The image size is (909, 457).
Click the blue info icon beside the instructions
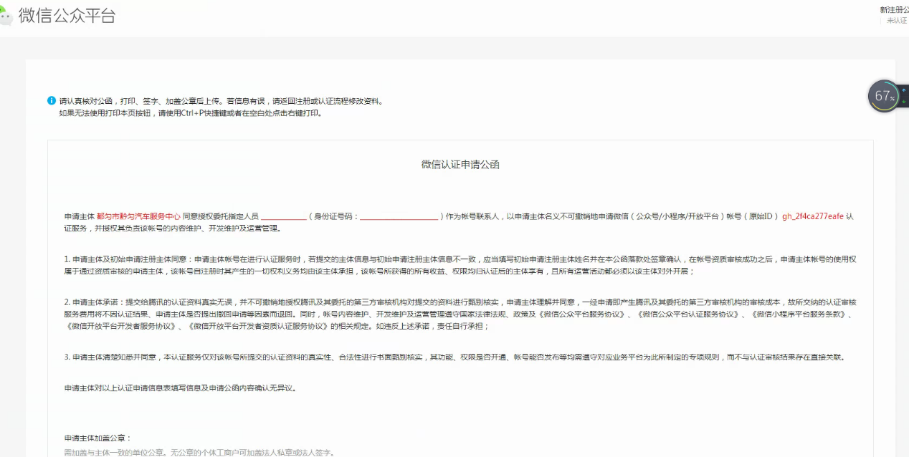pos(50,100)
